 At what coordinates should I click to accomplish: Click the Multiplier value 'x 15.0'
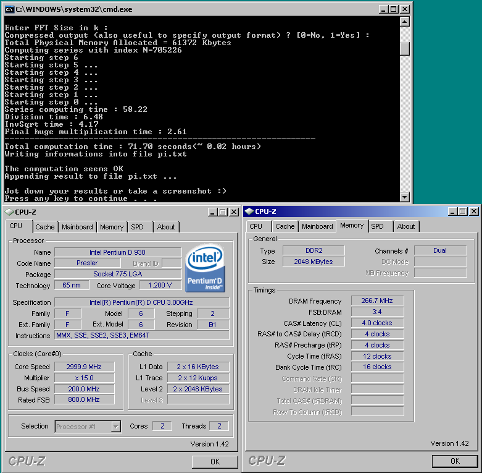(x=84, y=378)
